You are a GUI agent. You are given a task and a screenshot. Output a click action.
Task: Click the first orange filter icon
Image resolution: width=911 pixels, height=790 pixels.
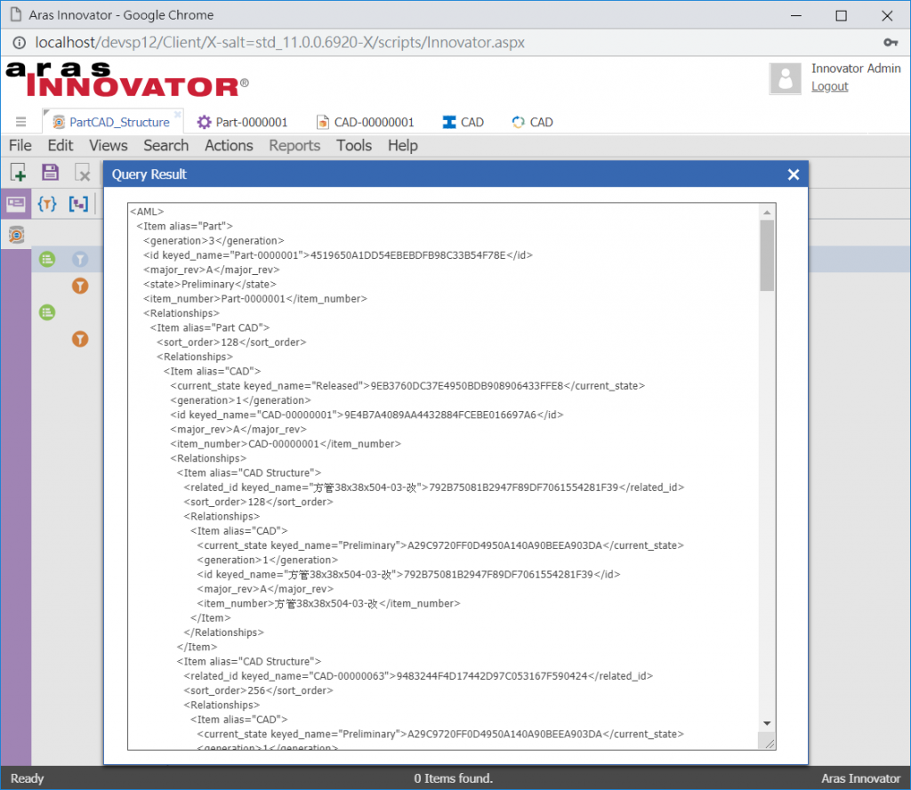point(80,286)
